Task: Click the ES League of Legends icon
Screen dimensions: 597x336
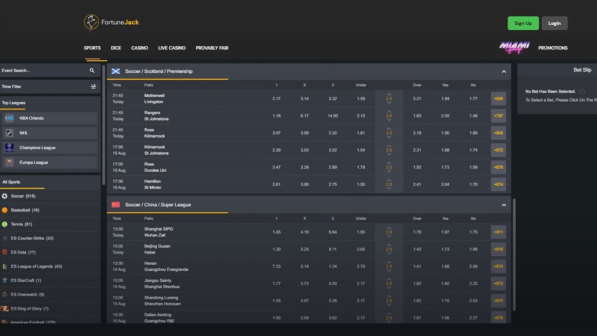Action: click(5, 266)
